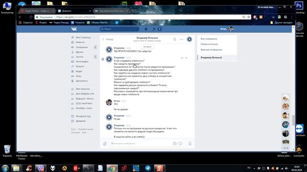Open Другие закладки folder
The width and height of the screenshot is (307, 172).
click(x=282, y=22)
